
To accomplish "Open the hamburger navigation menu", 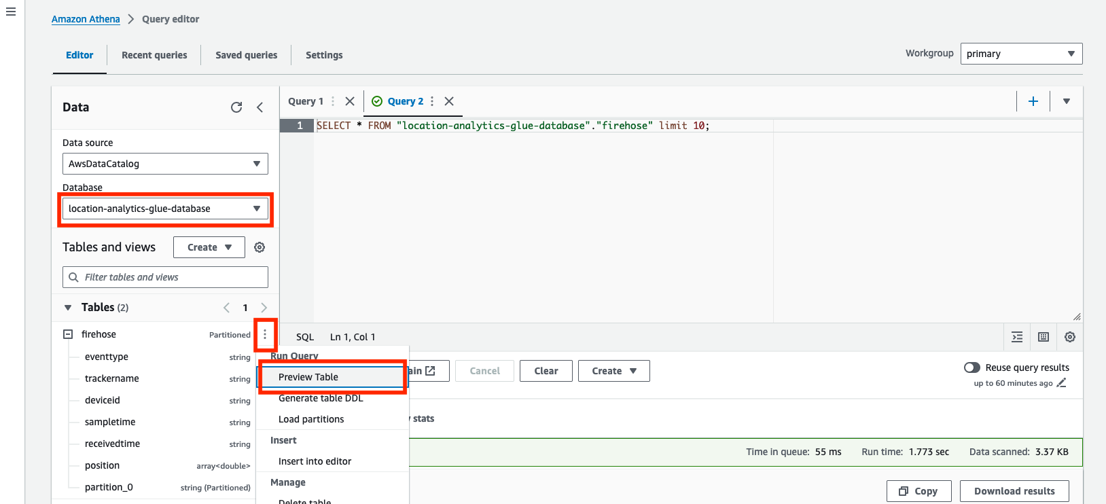I will (11, 12).
